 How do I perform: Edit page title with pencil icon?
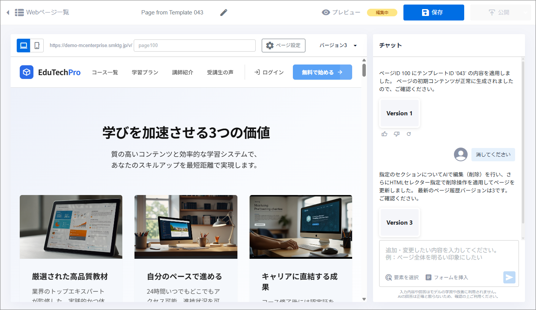point(224,13)
